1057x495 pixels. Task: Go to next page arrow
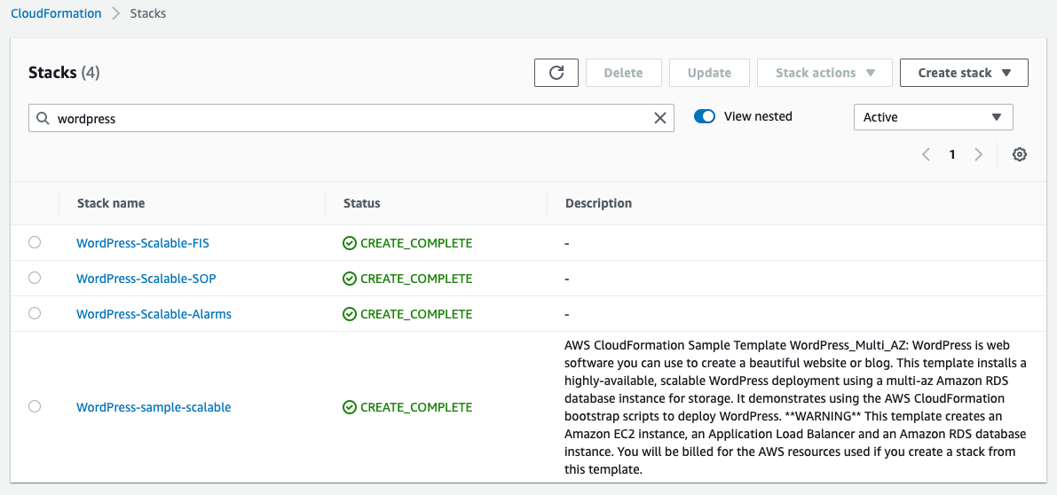pos(978,155)
